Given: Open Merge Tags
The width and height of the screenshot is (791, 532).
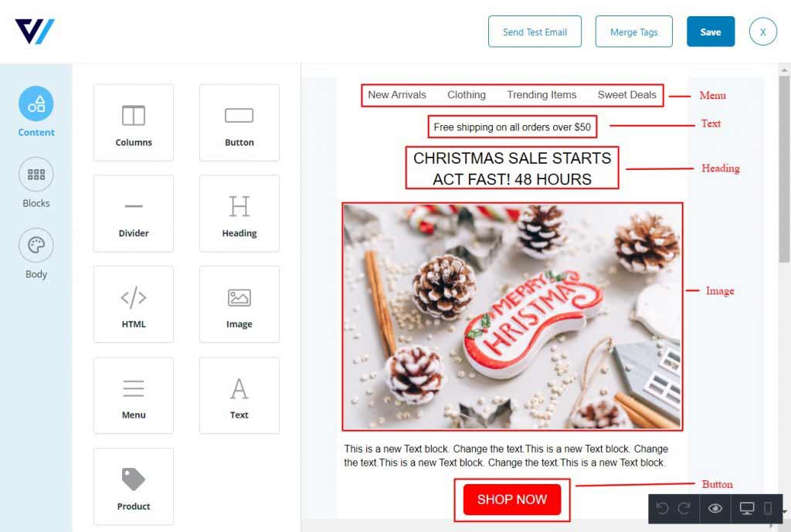Looking at the screenshot, I should pyautogui.click(x=633, y=32).
